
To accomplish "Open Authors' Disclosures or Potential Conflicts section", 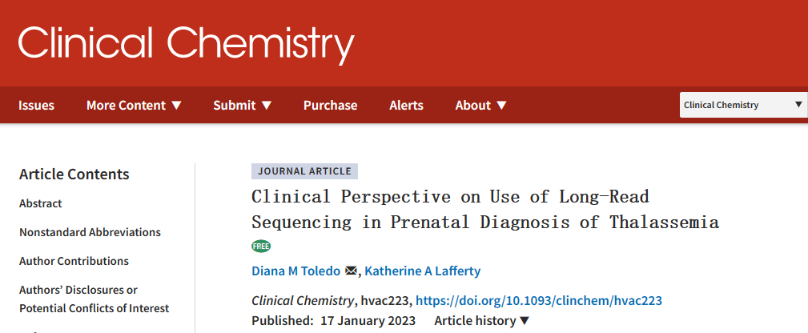I will (x=94, y=299).
